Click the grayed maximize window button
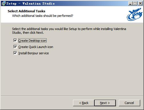 point(135,3)
